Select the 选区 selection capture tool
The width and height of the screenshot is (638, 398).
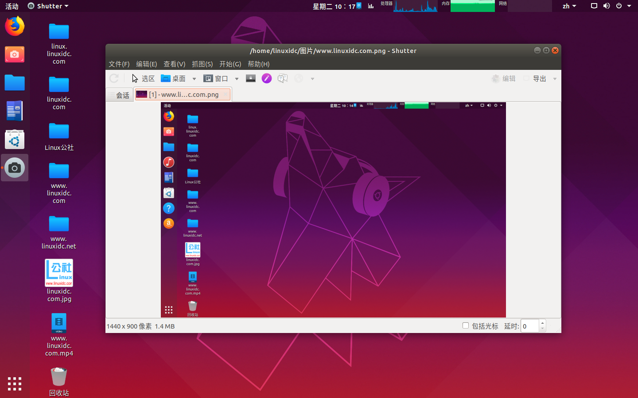click(143, 78)
